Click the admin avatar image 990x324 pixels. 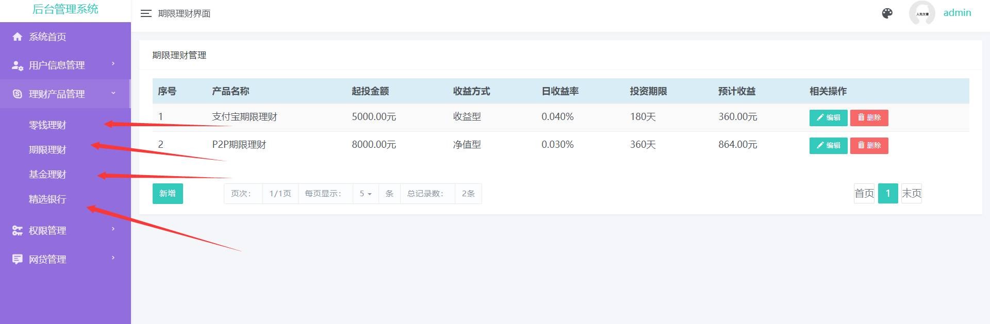pos(922,13)
